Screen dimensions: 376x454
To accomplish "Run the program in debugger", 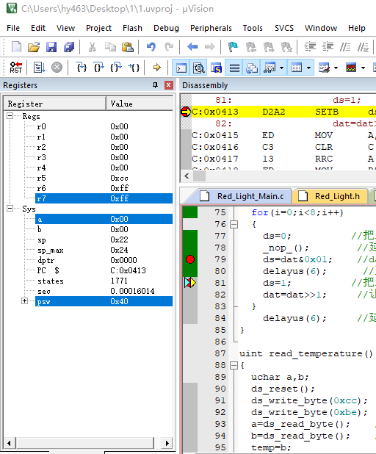I will click(39, 68).
